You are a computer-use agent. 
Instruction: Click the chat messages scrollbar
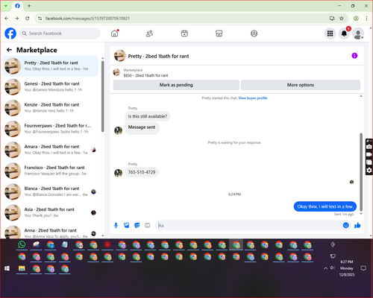(x=361, y=171)
